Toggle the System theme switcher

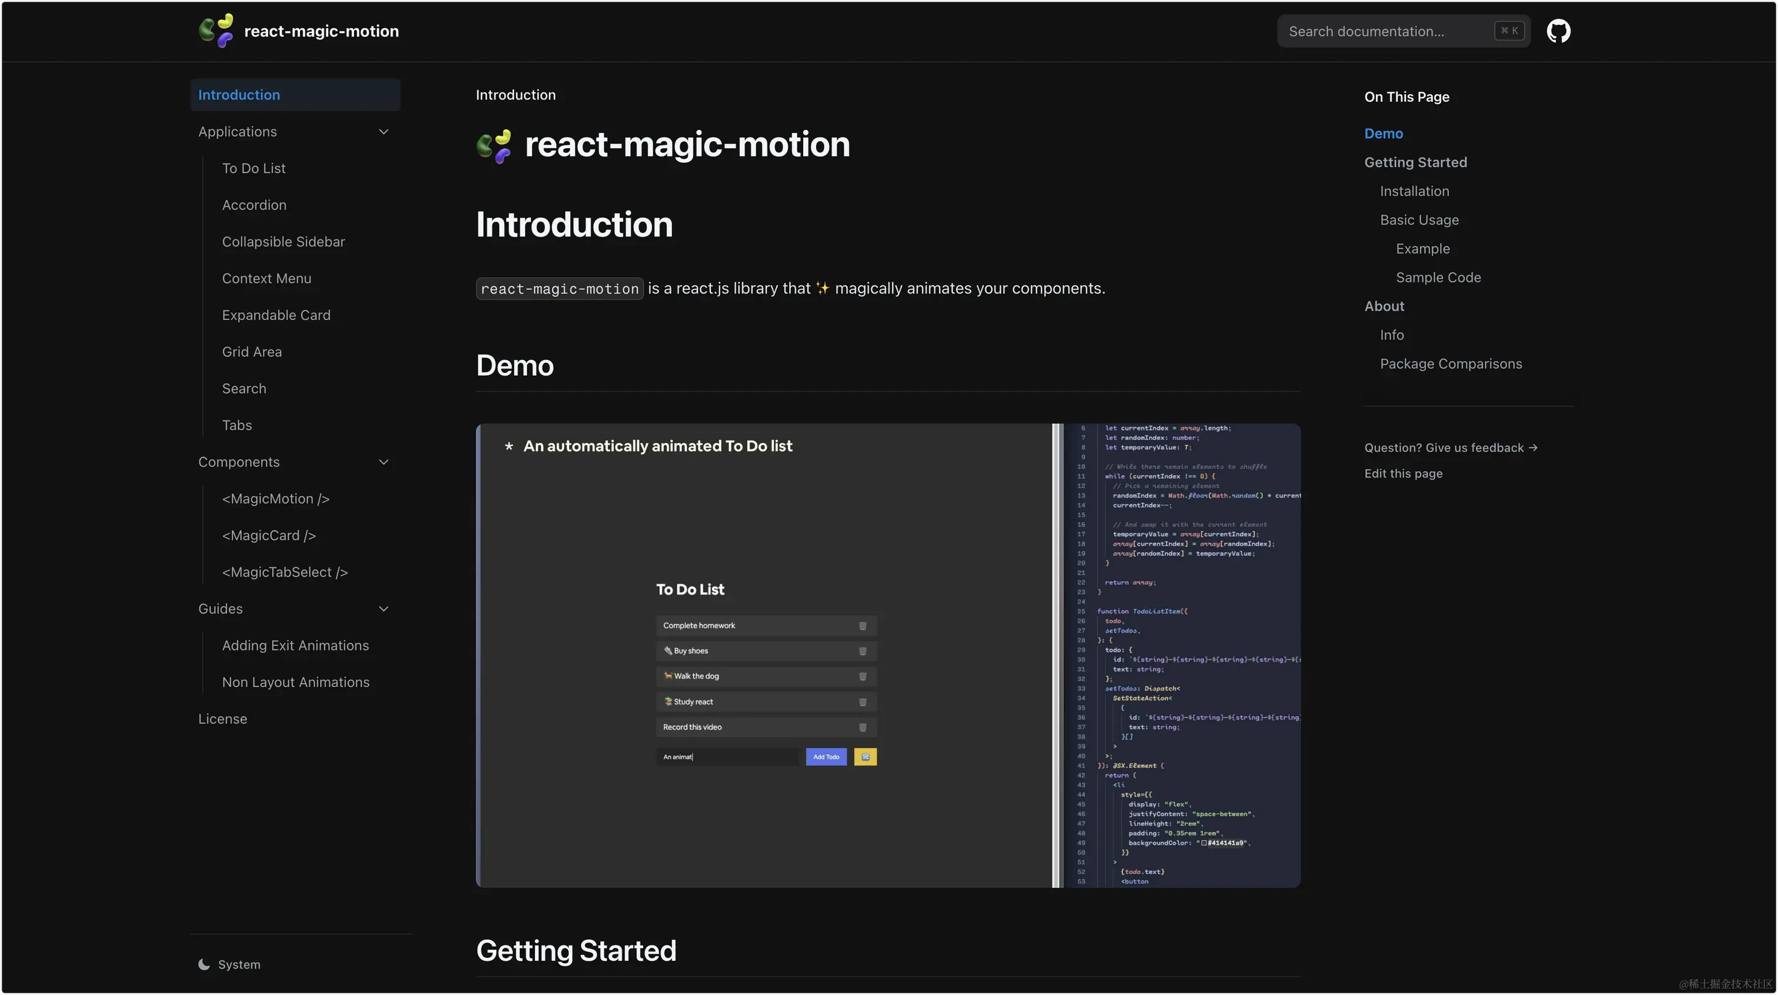click(229, 964)
